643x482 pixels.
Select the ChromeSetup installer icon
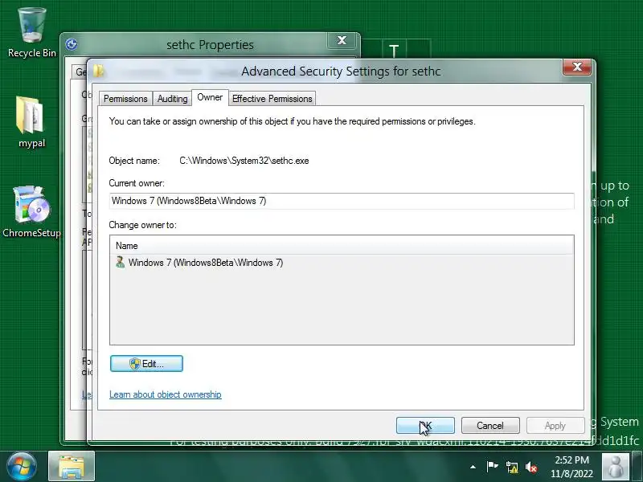31,211
